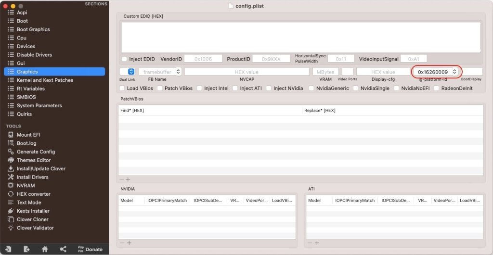Click the PayPal Donate button
This screenshot has width=493, height=255.
[90, 249]
